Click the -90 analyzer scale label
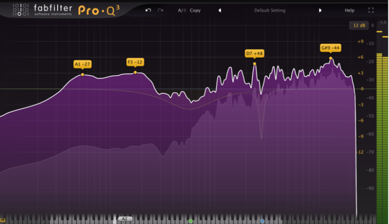389x224 pixels. click(370, 188)
